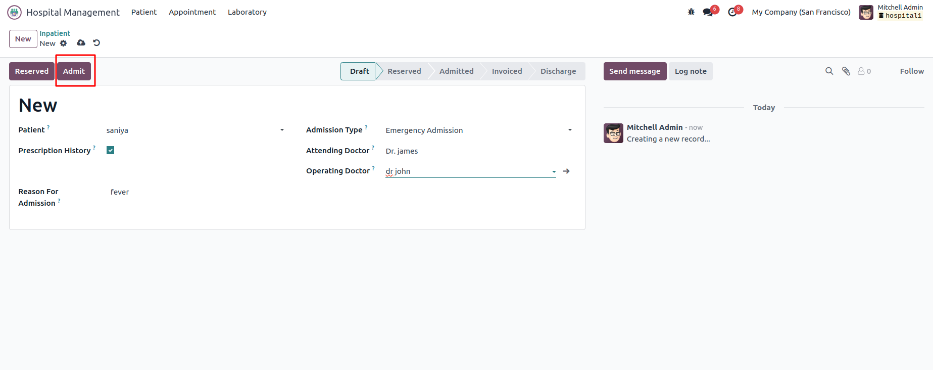Open the Admission Type dropdown

[570, 130]
